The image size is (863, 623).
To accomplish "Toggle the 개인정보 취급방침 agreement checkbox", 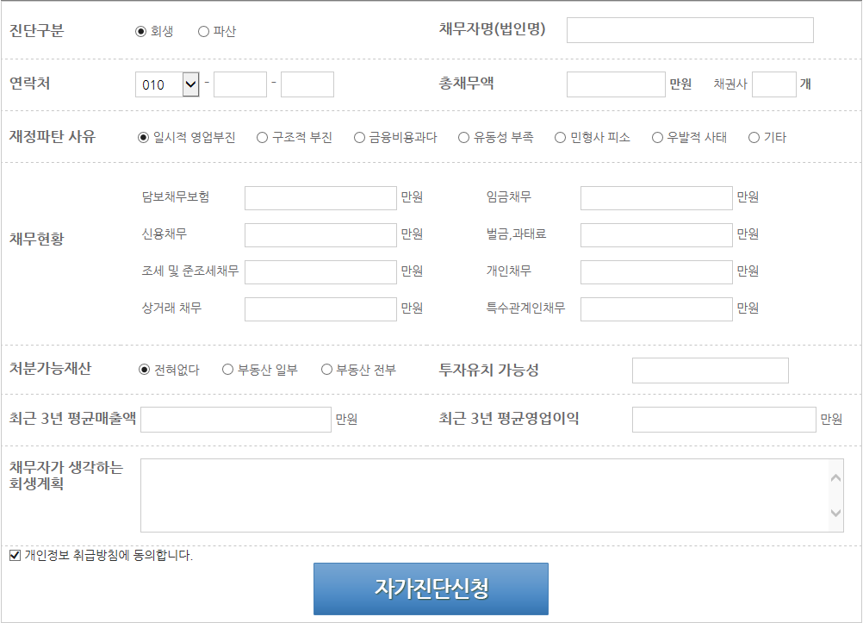I will pos(15,556).
